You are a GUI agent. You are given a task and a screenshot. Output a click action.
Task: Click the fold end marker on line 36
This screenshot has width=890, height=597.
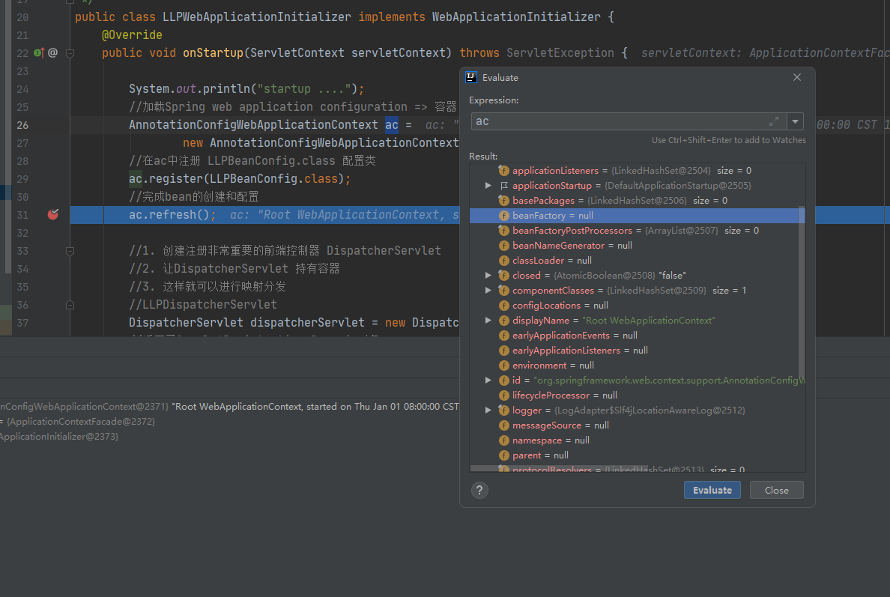pyautogui.click(x=70, y=305)
